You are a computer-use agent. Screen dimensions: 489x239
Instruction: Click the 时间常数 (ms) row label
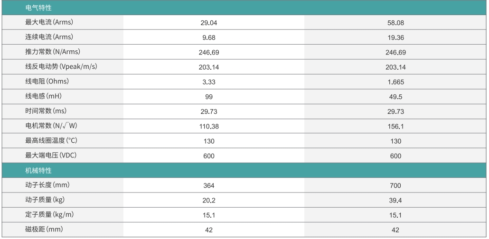tap(46, 111)
